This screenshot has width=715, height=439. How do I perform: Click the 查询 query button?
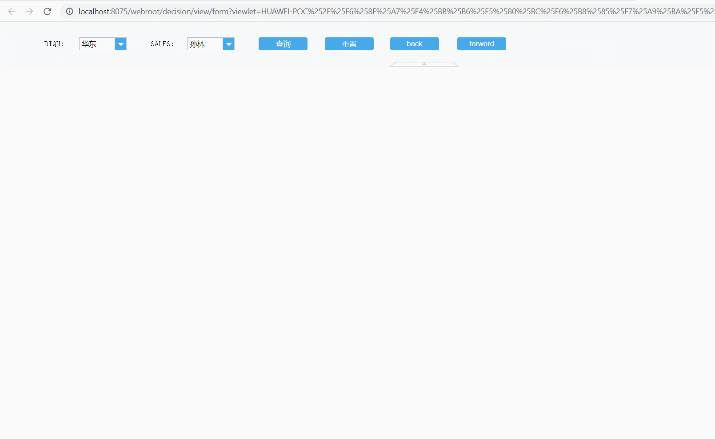click(x=283, y=44)
